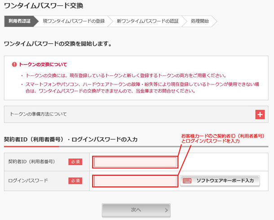Click the red exclamation warning icon
The image size is (274, 220).
[14, 65]
